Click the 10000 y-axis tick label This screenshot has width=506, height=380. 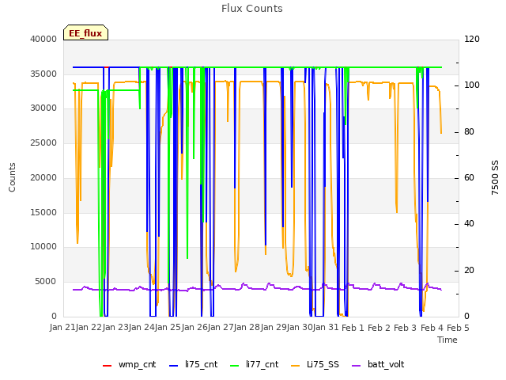pyautogui.click(x=43, y=246)
